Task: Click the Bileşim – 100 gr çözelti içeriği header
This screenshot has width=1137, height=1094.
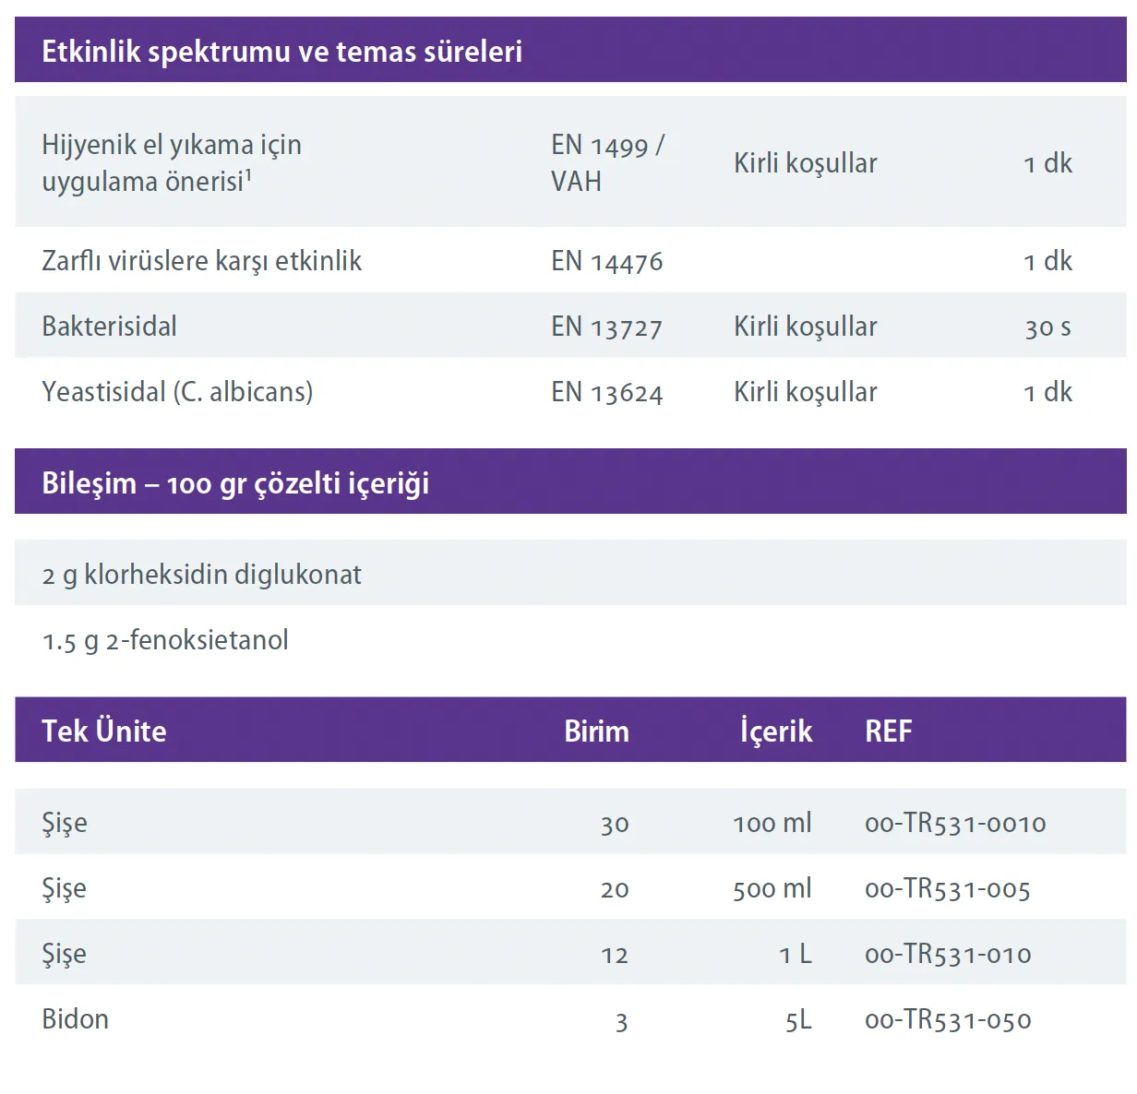Action: point(235,483)
